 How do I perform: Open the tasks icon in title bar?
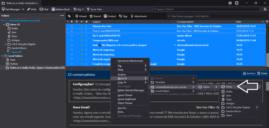(x=237, y=3)
